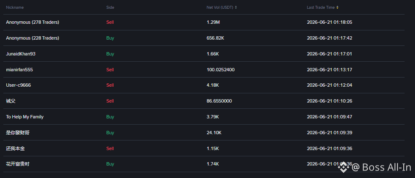Select the 花开富贵时 trader nickname
415x178 pixels.
coord(18,164)
